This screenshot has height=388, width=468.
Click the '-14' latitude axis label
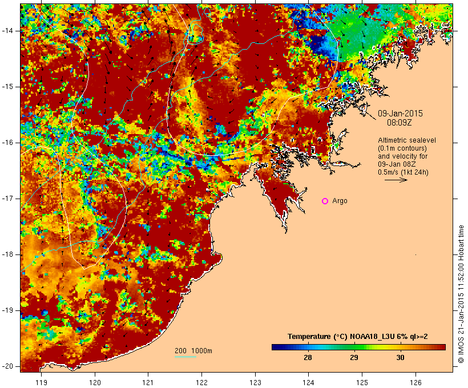(x=7, y=31)
